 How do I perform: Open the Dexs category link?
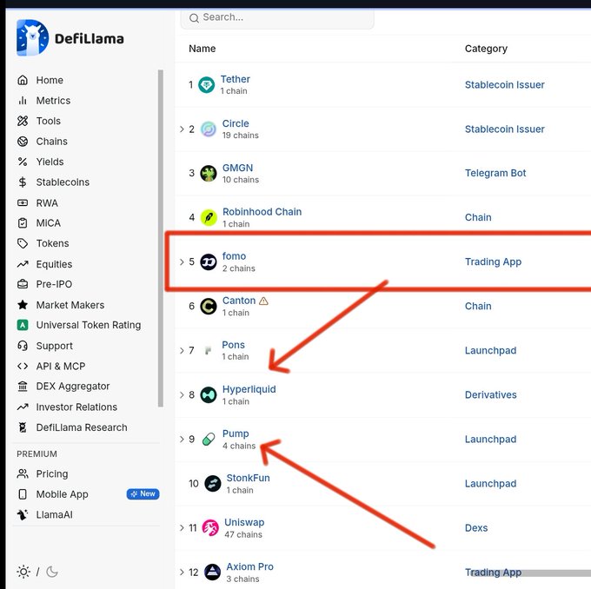pos(476,527)
